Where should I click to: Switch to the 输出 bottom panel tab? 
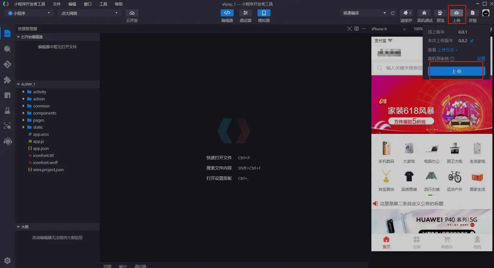(x=123, y=266)
